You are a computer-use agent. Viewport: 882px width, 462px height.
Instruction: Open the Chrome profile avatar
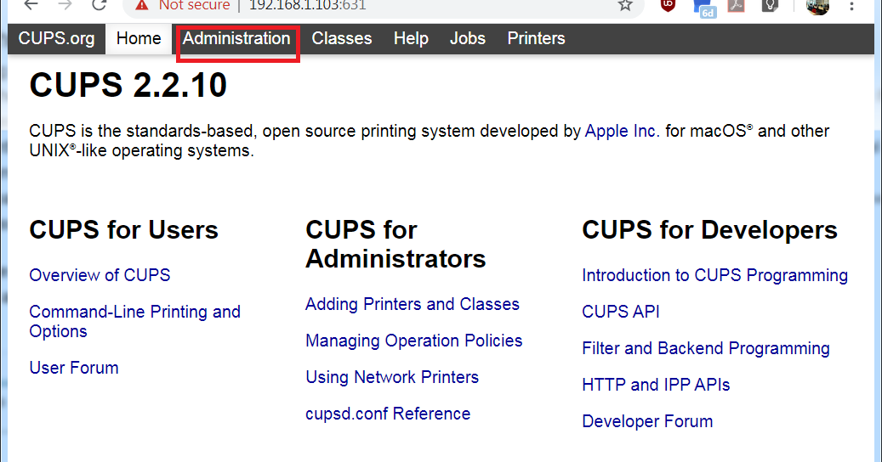[817, 6]
